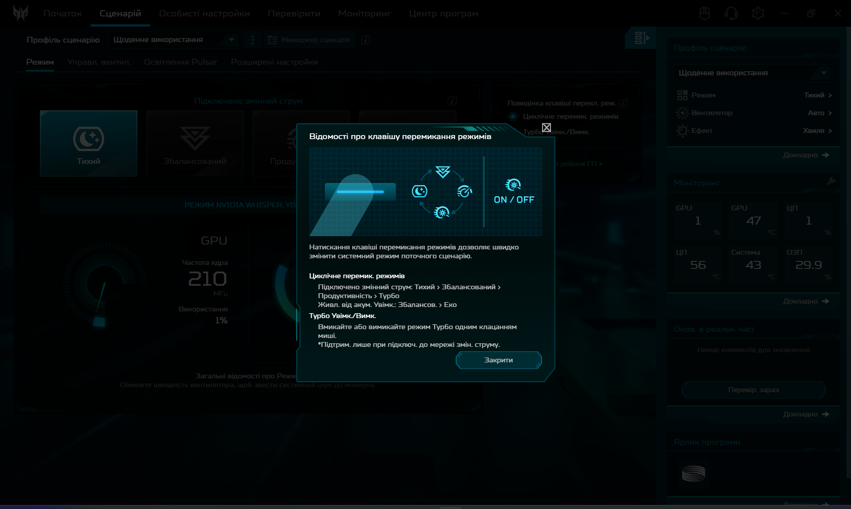Collapse the right sidebar panel icon
The width and height of the screenshot is (851, 509).
coord(641,38)
